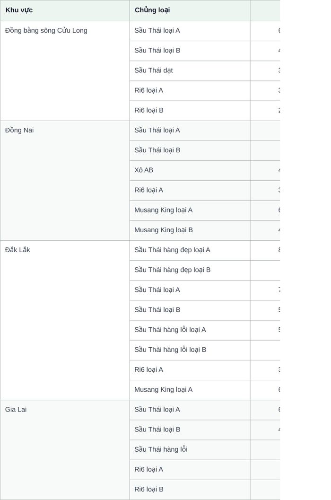Click the Chủng loại column header
This screenshot has width=331, height=500.
tap(190, 10)
